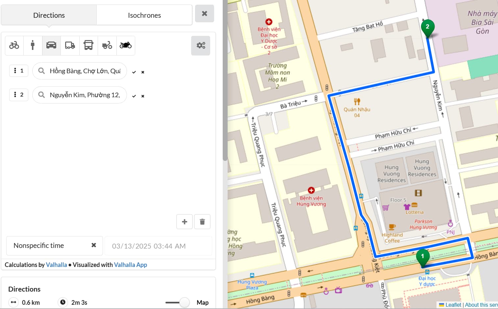
Task: Click the 2m 3s duration value
Action: coord(79,302)
